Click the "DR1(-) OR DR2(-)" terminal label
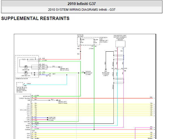Screen dimensions: 172x139 tap(25, 110)
